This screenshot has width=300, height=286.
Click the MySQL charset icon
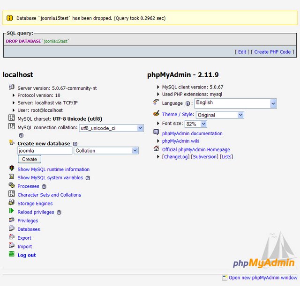pos(11,117)
